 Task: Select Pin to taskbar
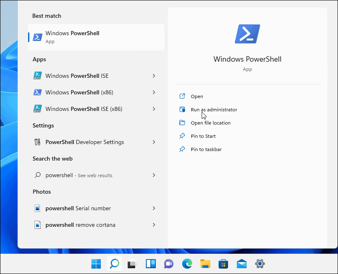coord(204,149)
